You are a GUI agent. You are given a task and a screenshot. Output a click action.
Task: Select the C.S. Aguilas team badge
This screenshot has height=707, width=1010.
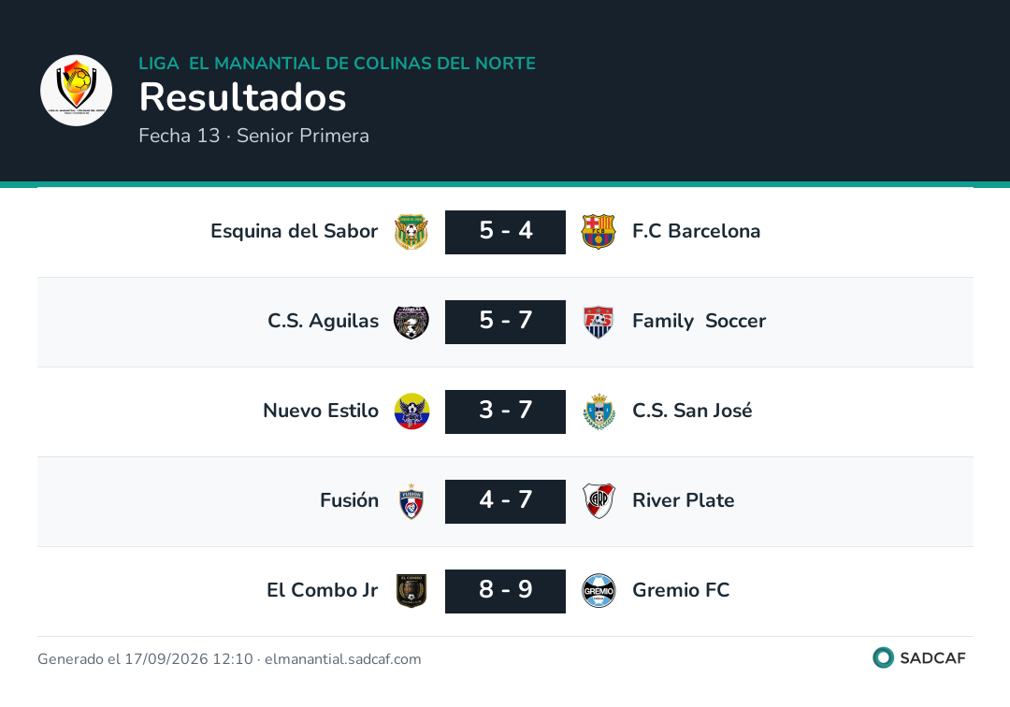tap(411, 322)
